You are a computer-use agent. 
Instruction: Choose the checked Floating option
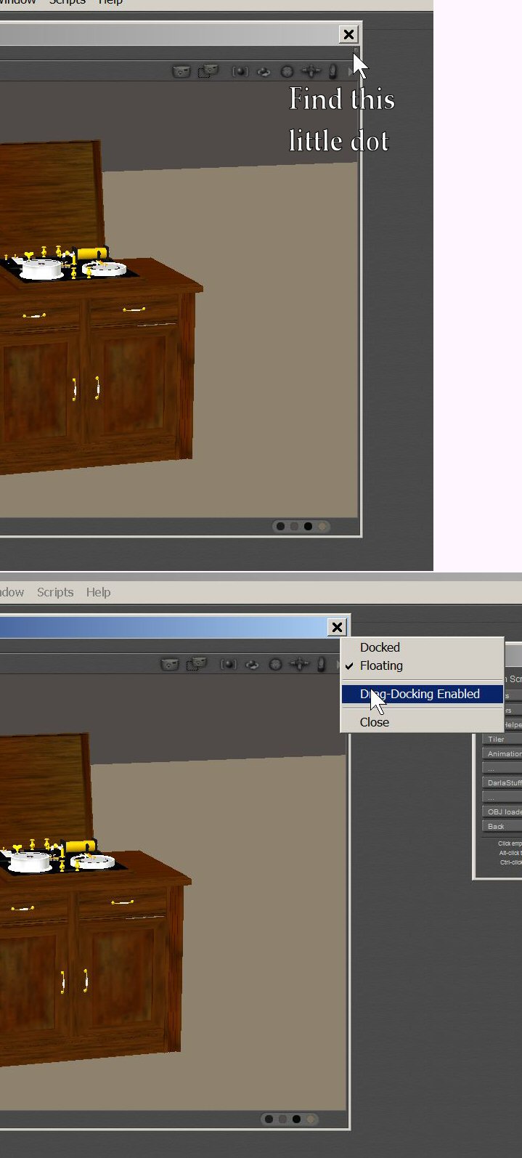422,665
